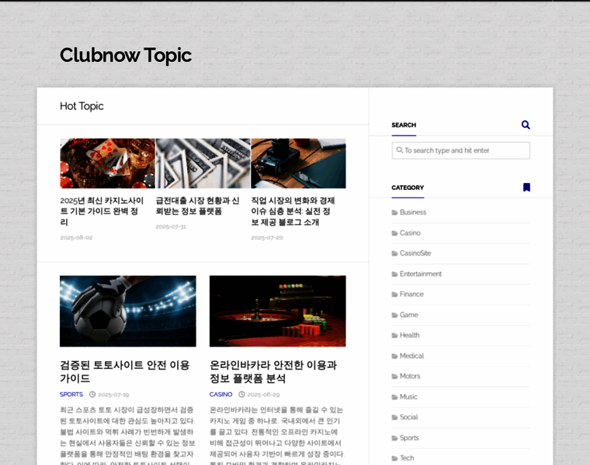Screen dimensions: 590x465
Task: Click the small magnifier inside the search box
Action: click(399, 150)
